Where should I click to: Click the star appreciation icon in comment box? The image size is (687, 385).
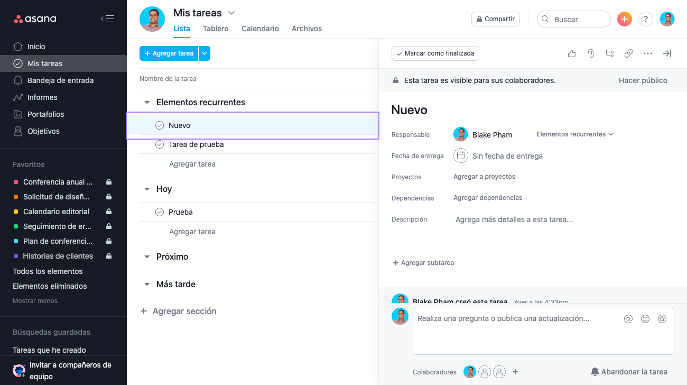coord(662,319)
